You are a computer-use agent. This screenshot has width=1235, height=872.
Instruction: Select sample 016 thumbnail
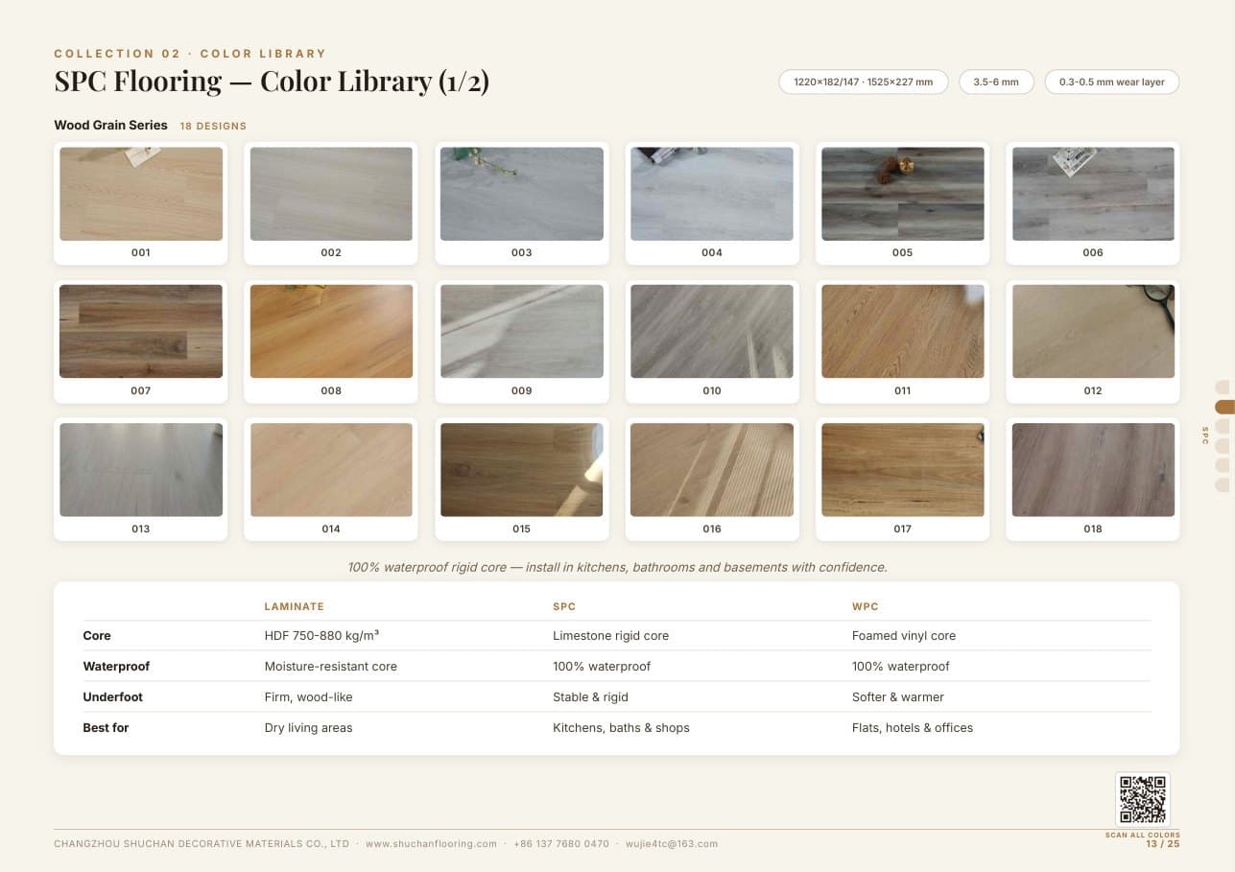pyautogui.click(x=712, y=470)
